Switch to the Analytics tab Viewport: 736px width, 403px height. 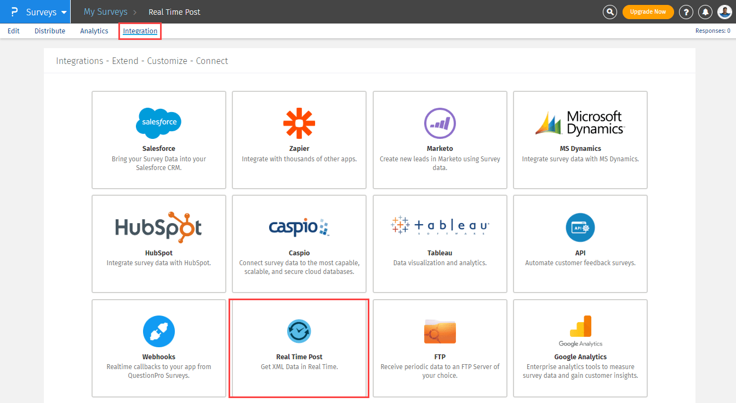94,31
